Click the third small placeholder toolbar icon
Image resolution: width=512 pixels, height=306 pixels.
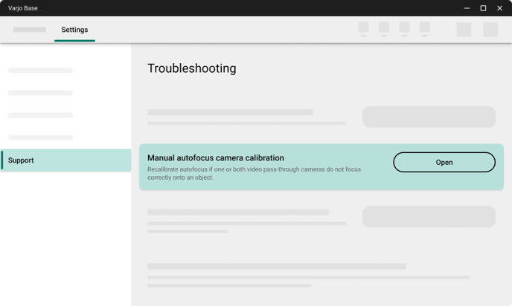pyautogui.click(x=404, y=29)
